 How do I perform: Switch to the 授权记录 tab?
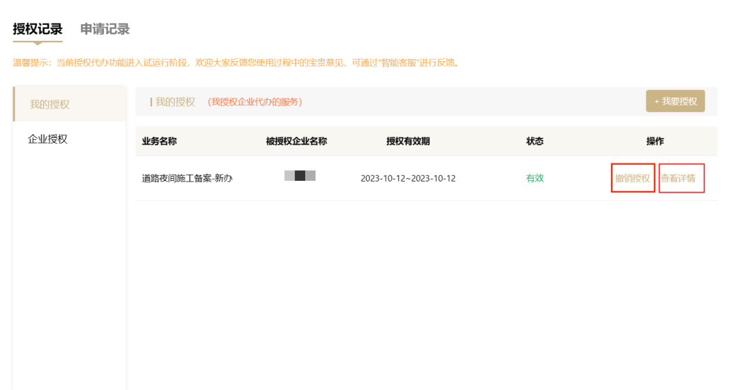37,29
